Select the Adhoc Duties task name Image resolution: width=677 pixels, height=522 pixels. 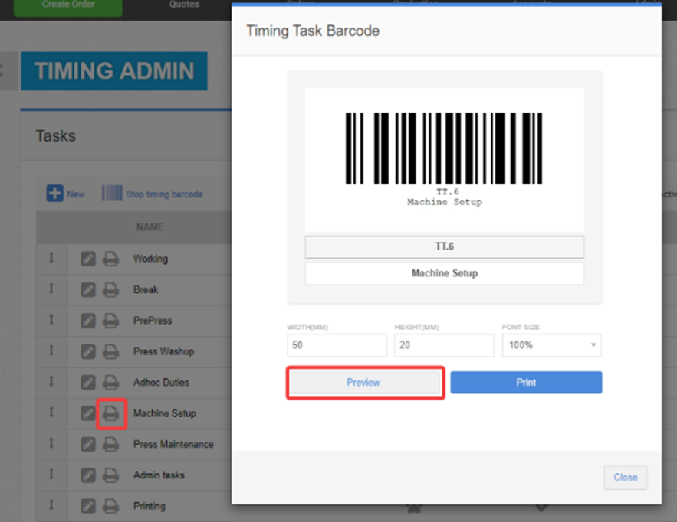click(x=161, y=383)
